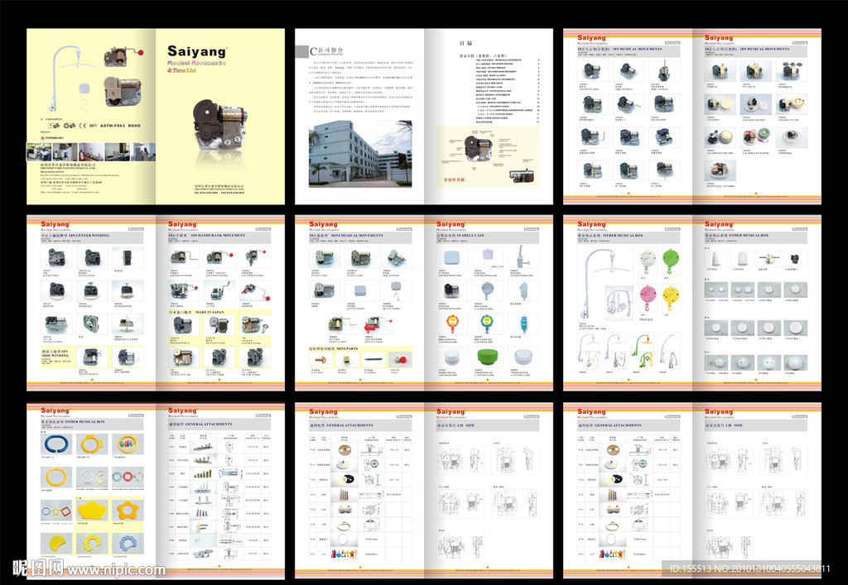The height and width of the screenshot is (585, 848).
Task: Select the green round shell case photo
Action: coord(487,357)
